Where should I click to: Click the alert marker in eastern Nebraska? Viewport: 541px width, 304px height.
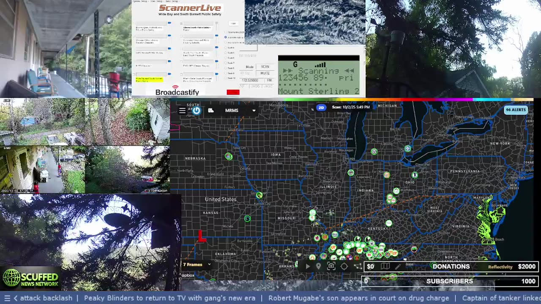[x=229, y=156]
